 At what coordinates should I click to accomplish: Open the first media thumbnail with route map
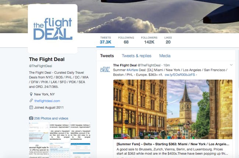[39, 132]
